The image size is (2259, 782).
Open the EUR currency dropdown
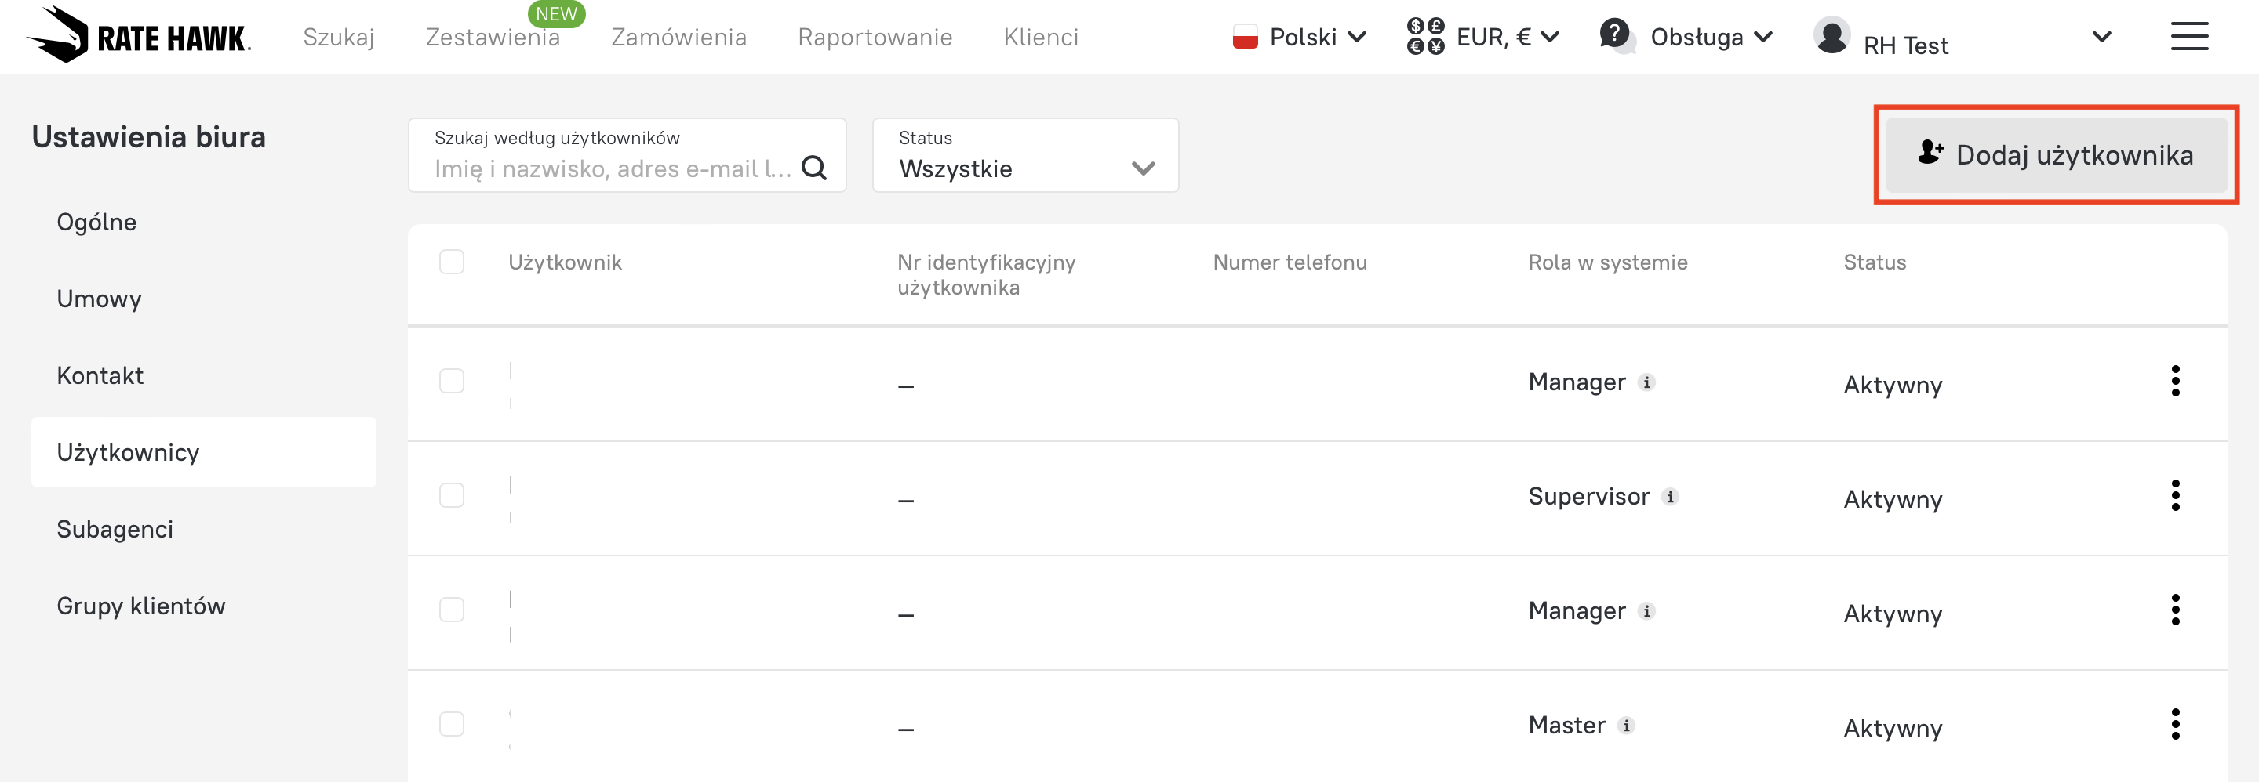(x=1483, y=37)
